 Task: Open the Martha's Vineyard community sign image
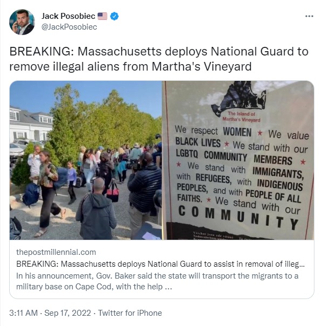(238, 160)
